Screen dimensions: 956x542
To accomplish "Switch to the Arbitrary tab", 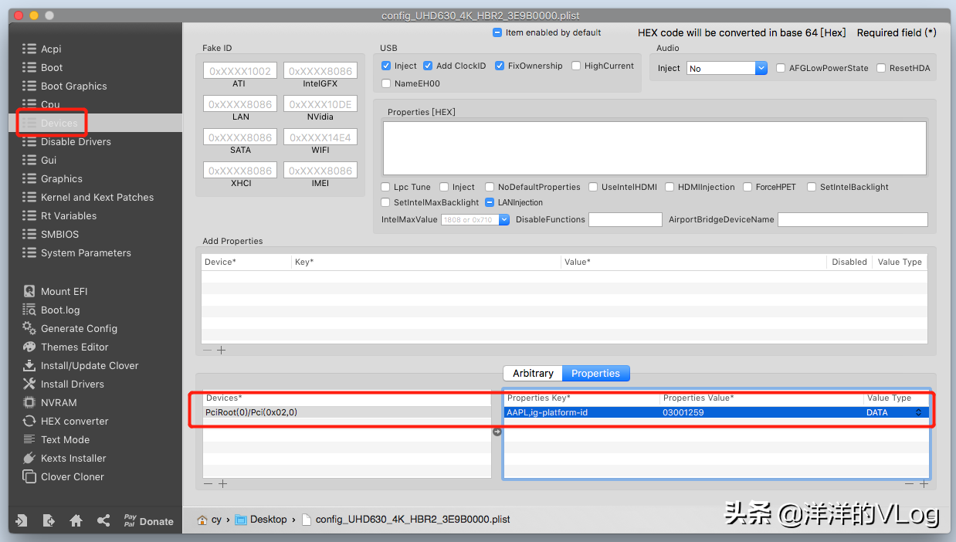I will (x=533, y=373).
